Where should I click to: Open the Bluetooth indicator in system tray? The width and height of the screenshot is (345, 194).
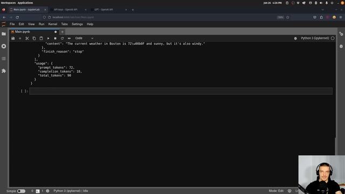coord(316,3)
